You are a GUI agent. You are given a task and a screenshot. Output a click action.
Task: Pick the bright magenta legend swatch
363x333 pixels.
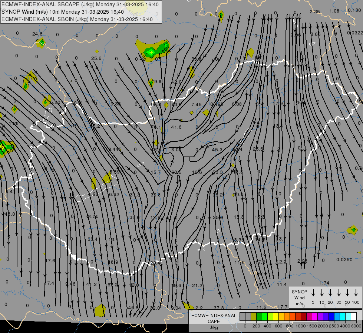(315, 317)
